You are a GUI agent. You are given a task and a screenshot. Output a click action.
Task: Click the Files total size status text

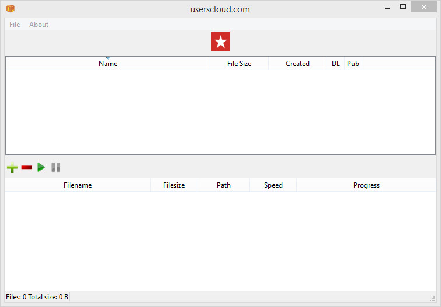click(x=37, y=297)
